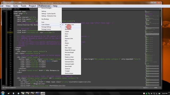
Task: Expand the Color Scheme submenu
Action: (50, 25)
